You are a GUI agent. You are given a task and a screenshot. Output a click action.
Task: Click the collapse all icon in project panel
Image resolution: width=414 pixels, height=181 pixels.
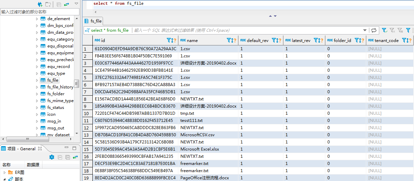(x=60, y=157)
